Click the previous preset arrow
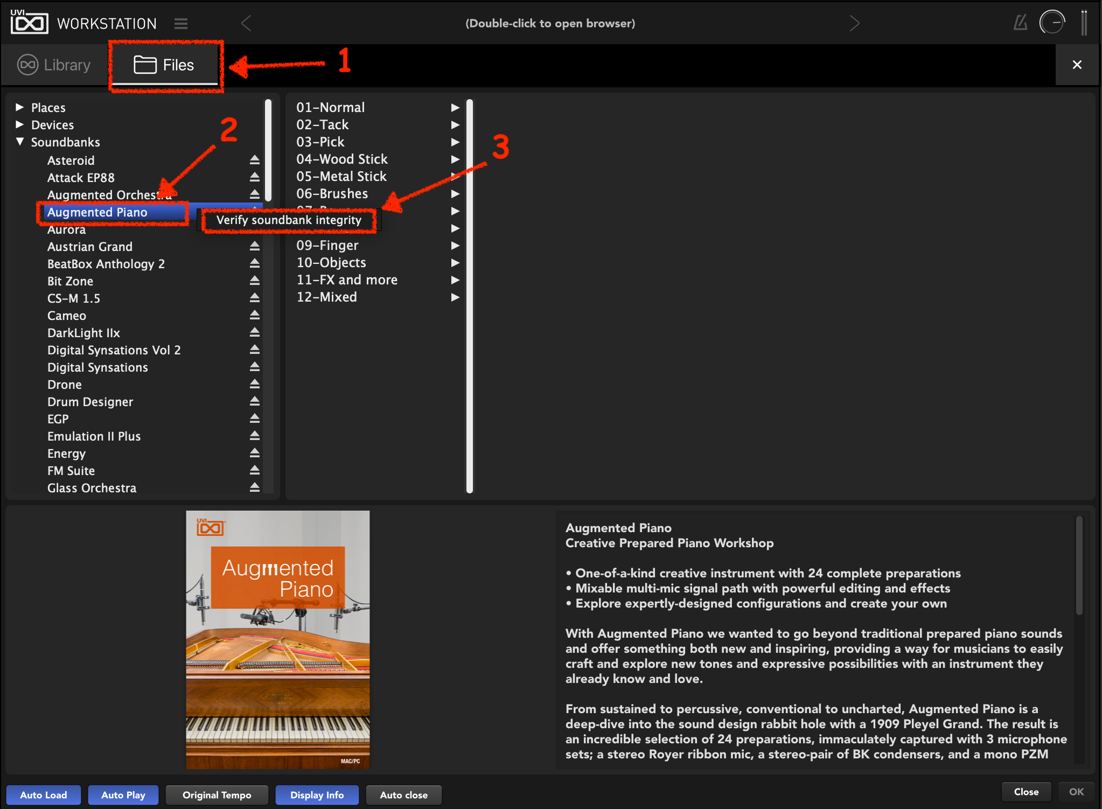Screen dimensions: 1102x809 click(x=246, y=23)
